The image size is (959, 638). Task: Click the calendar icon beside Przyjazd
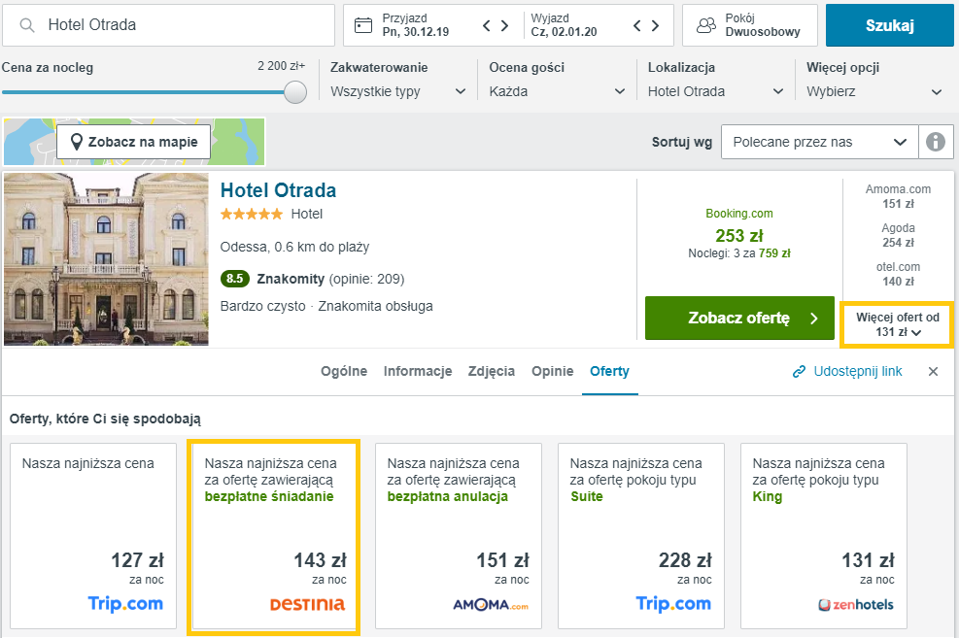point(363,25)
